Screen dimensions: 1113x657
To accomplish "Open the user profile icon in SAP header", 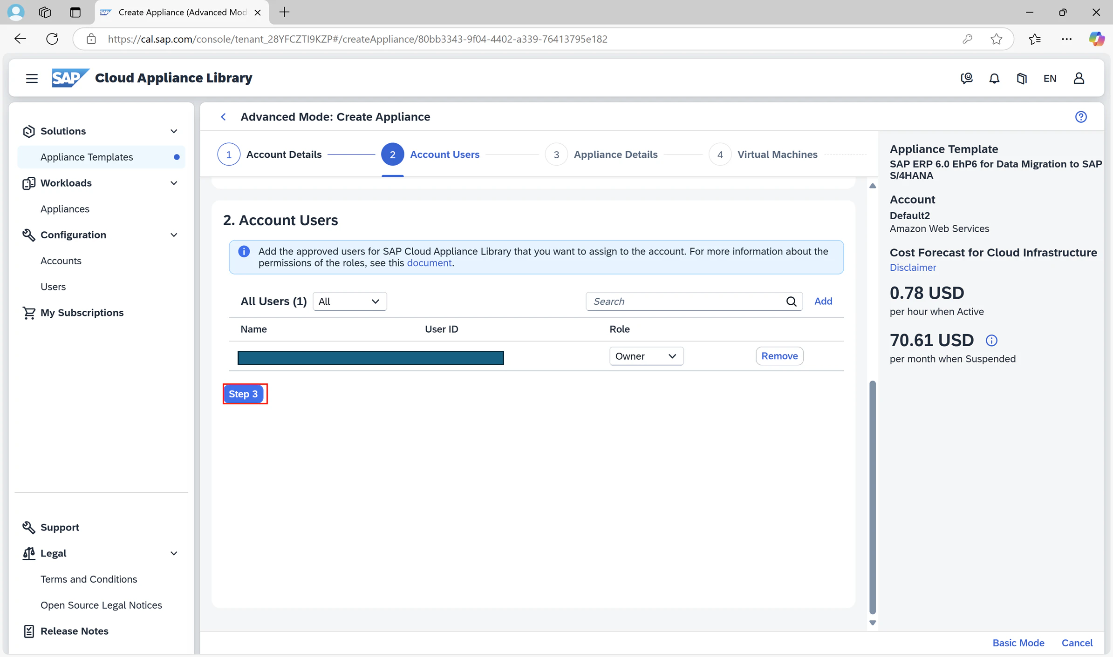I will click(x=1079, y=78).
